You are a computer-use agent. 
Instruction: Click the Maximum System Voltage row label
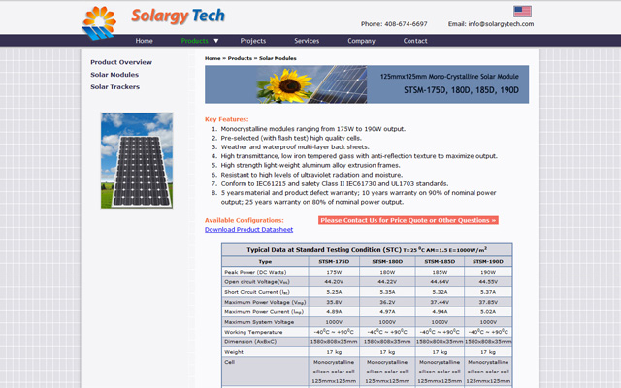point(259,322)
